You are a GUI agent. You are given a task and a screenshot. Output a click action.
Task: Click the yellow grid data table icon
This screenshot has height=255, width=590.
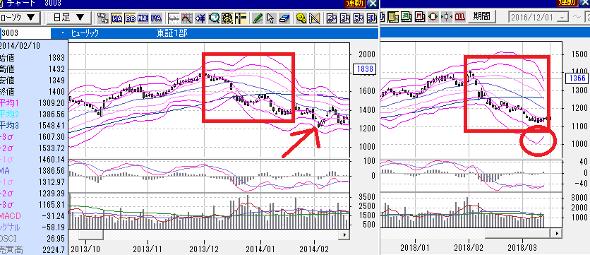227,18
